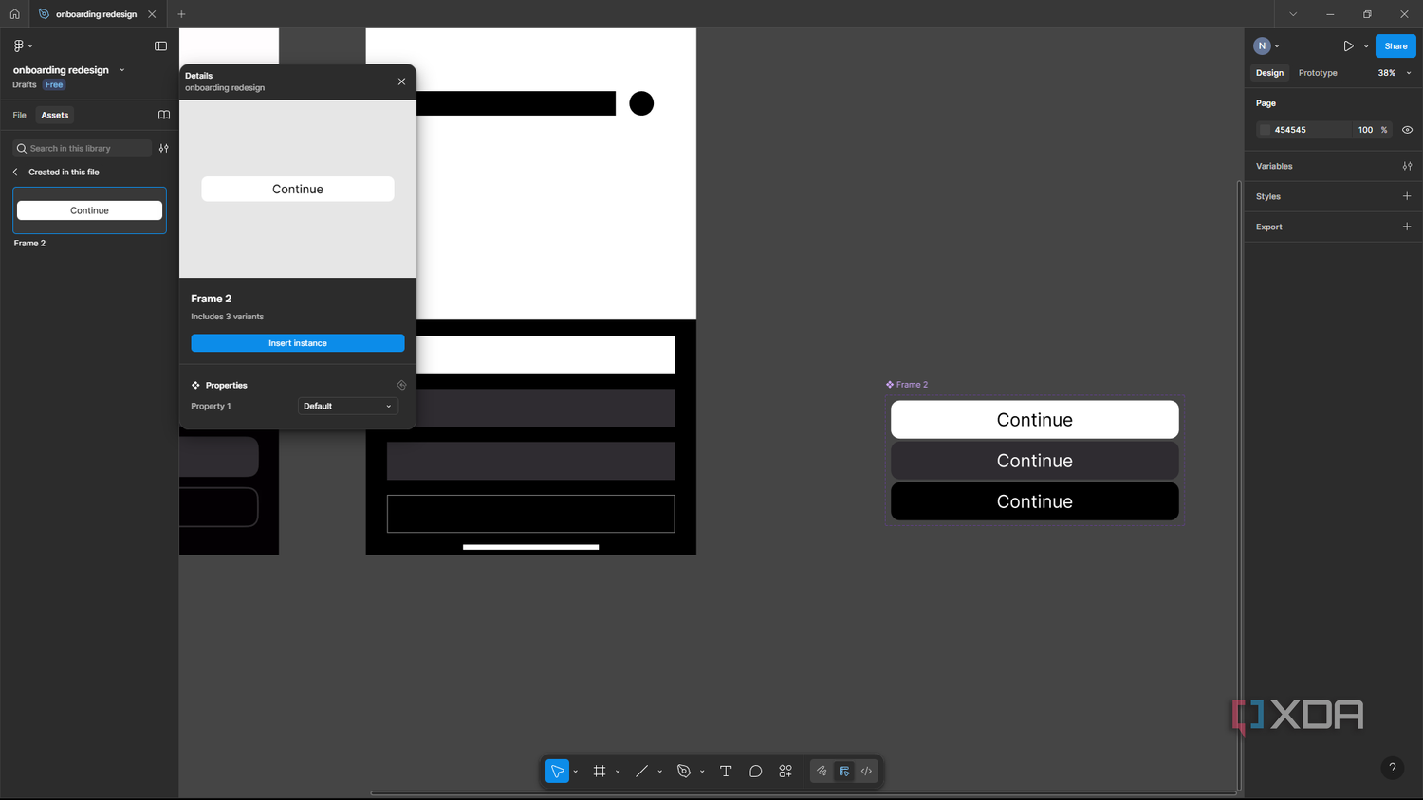Switch to the Assets tab
This screenshot has height=800, width=1423.
tap(55, 115)
